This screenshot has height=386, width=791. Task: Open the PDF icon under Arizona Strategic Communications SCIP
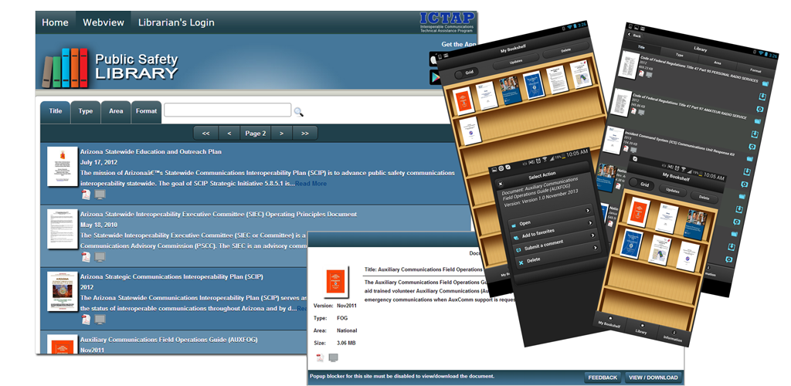(87, 320)
